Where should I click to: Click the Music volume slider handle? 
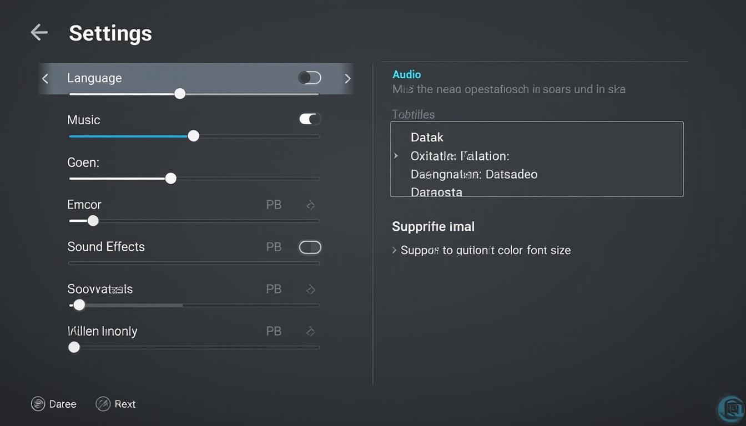193,136
